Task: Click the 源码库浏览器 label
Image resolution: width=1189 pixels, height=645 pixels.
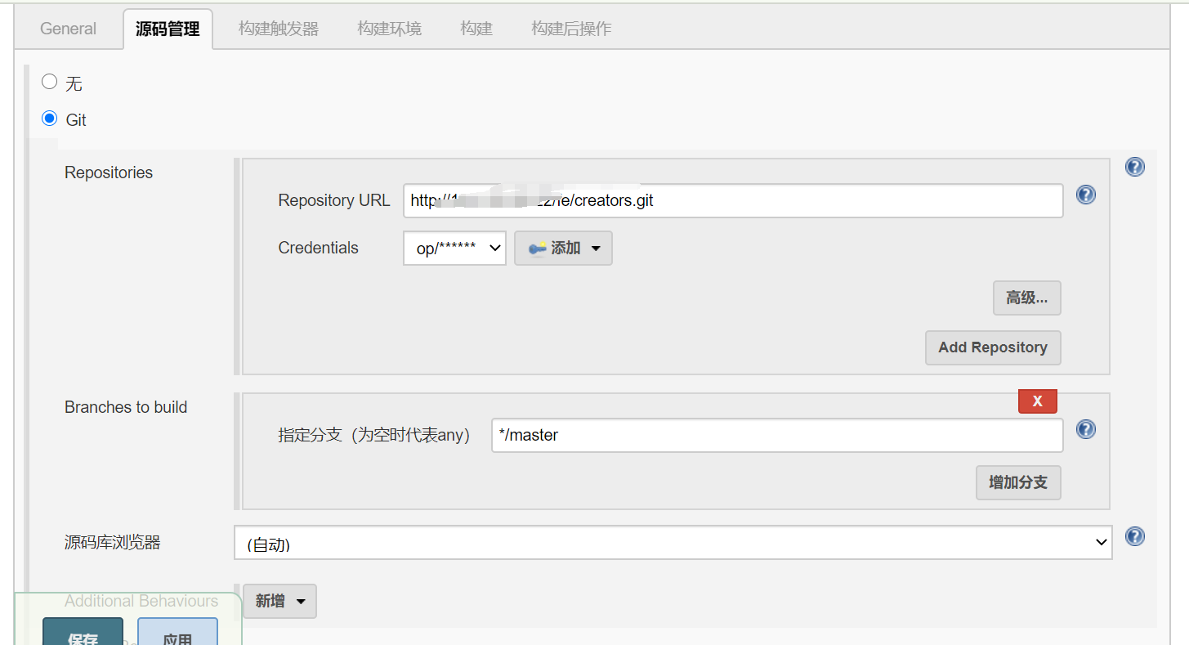Action: pos(113,542)
